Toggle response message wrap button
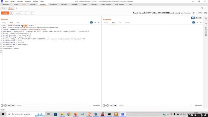The height and width of the screenshot is (117, 208). [194, 22]
